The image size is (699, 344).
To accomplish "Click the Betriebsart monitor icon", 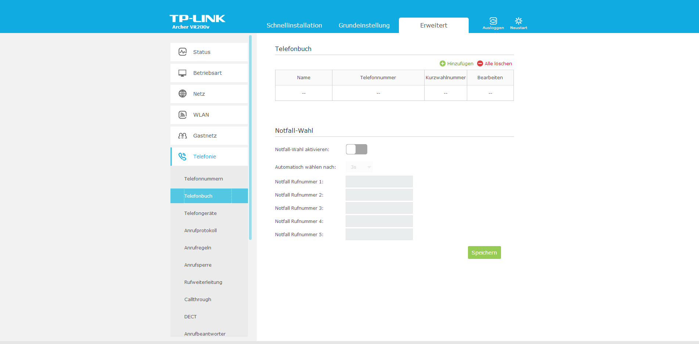I will 183,73.
